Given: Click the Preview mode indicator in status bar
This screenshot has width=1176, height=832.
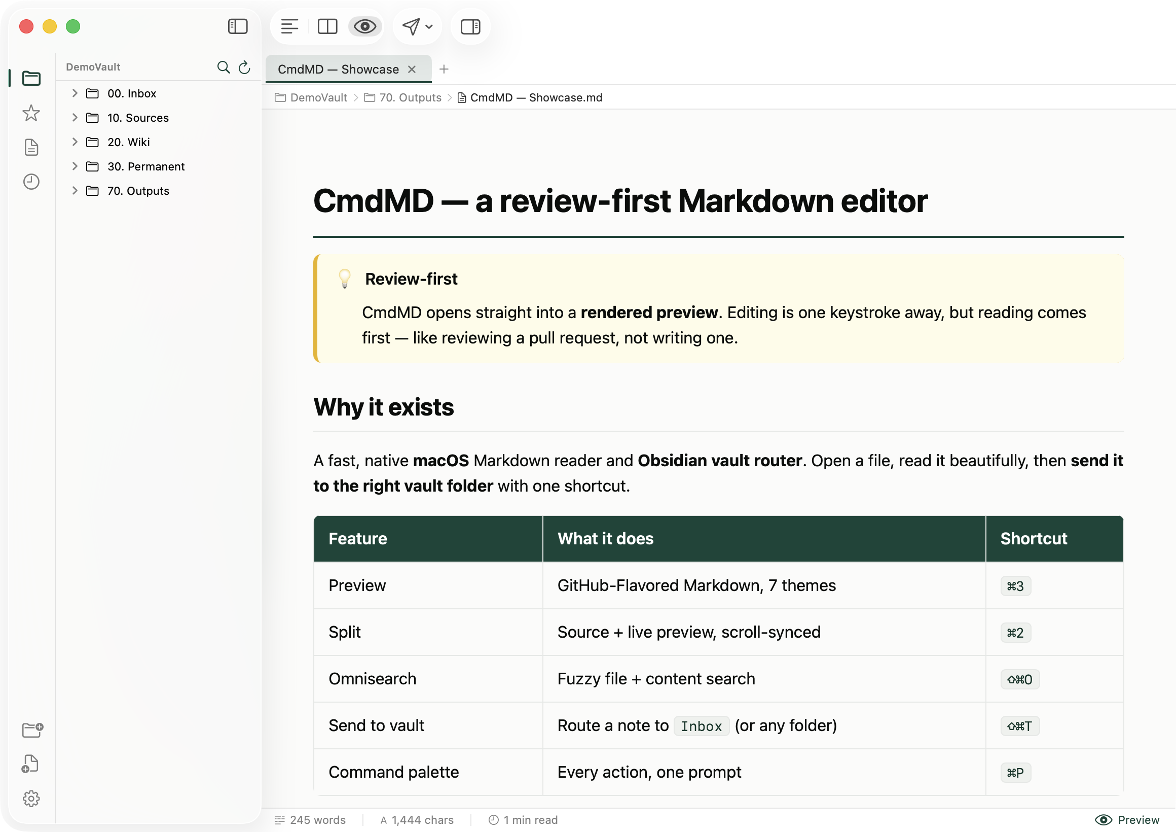Looking at the screenshot, I should click(1127, 820).
